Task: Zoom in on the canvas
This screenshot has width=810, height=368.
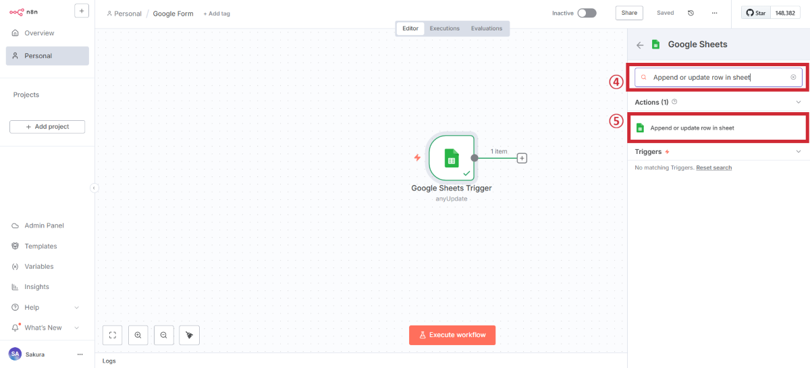Action: pyautogui.click(x=138, y=335)
